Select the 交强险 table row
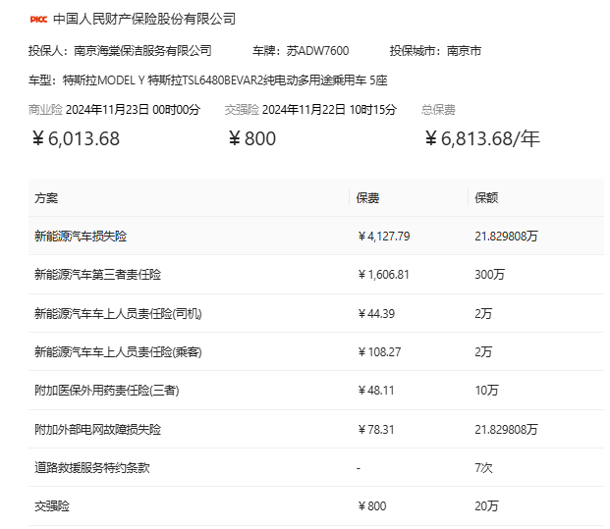Viewport: 610px width, 529px height. [316, 506]
